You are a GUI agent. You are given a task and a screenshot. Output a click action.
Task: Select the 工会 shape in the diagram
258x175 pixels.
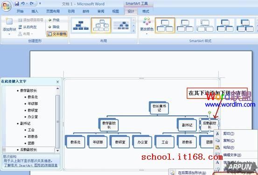[165, 142]
